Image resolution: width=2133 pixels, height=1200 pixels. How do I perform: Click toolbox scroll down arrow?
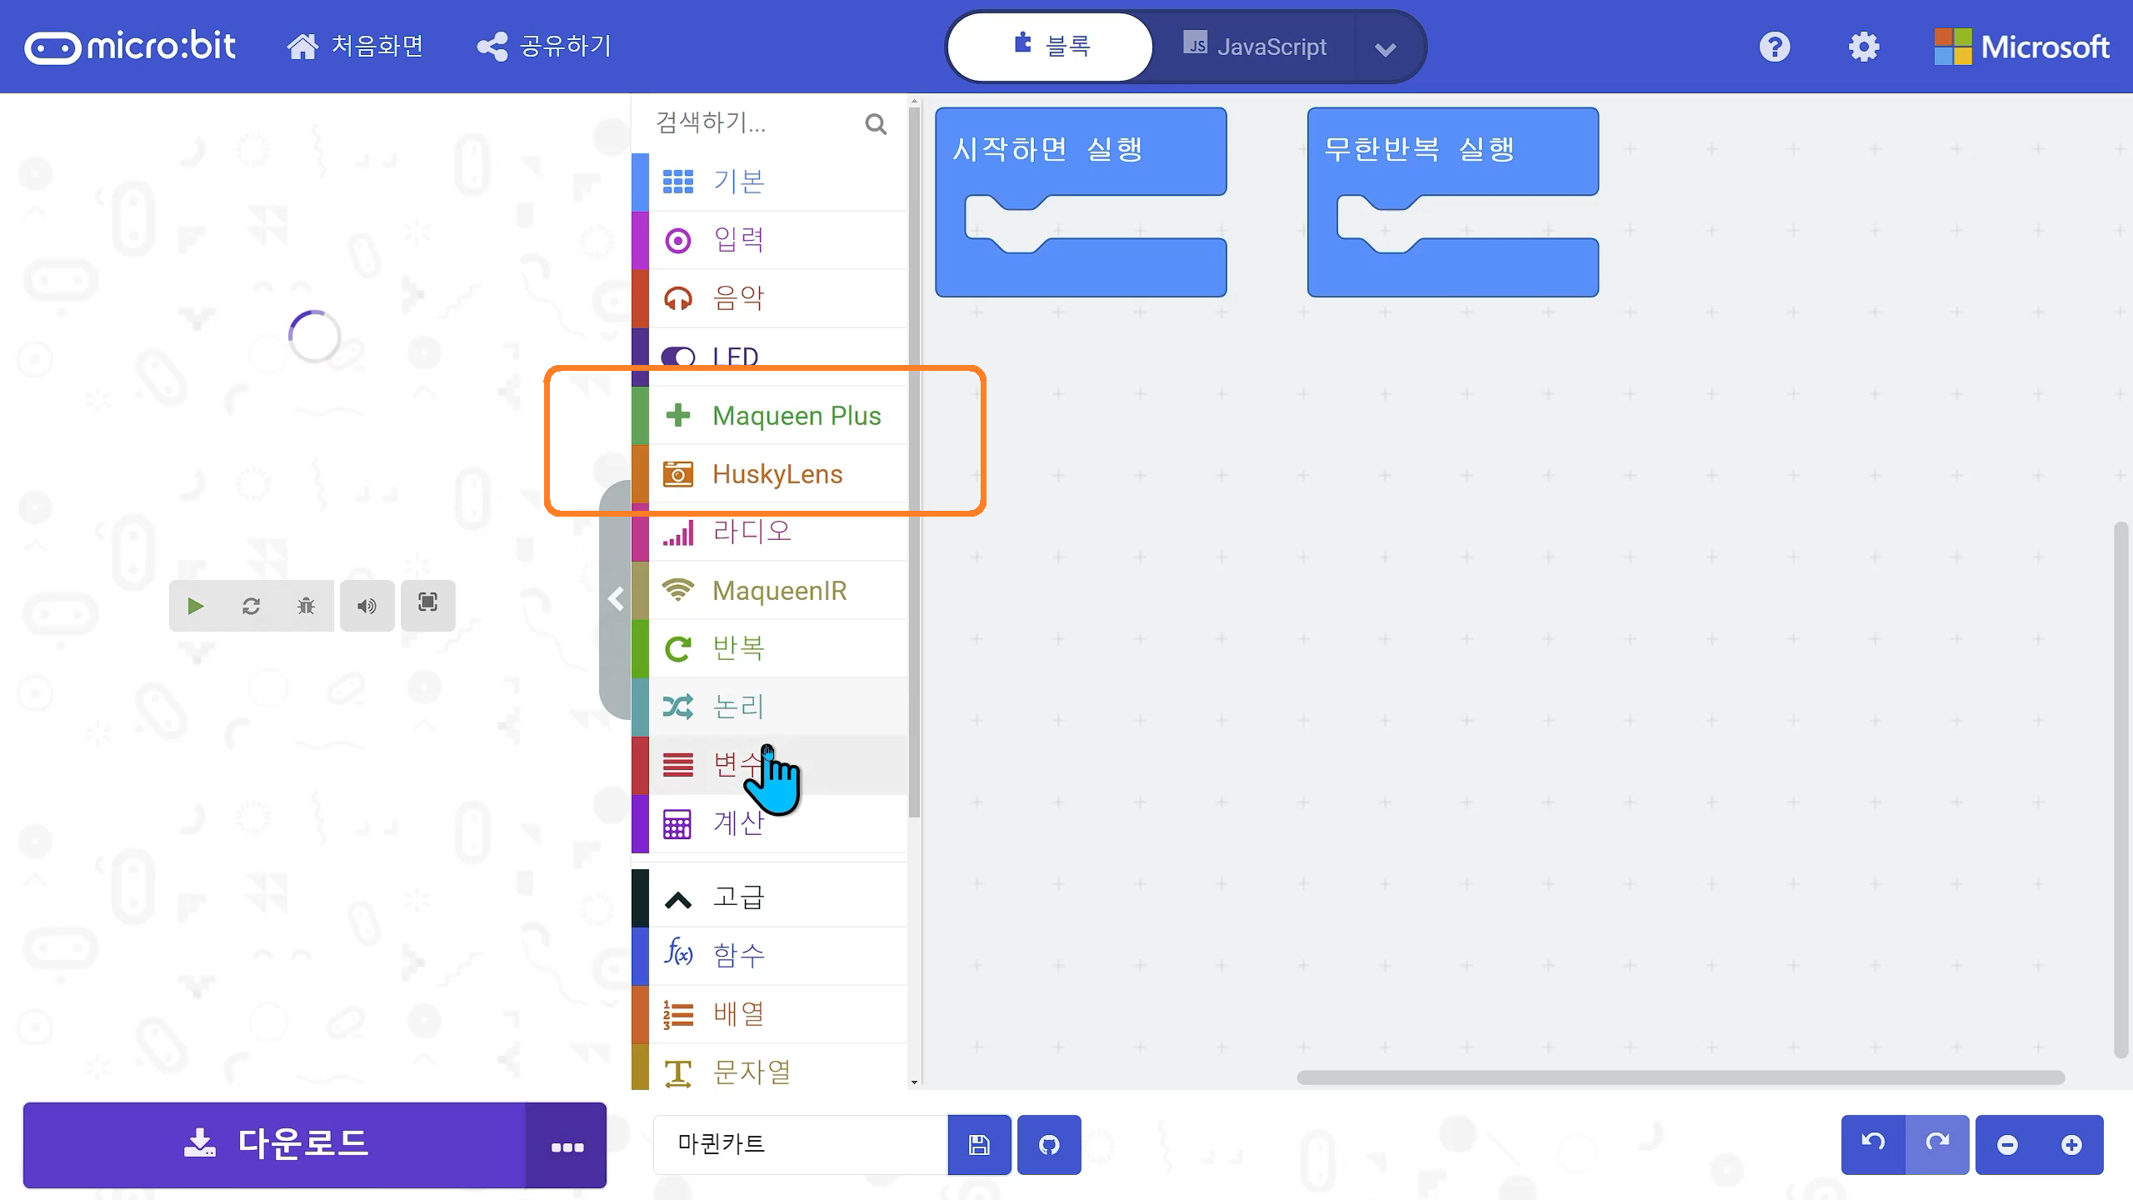click(914, 1082)
